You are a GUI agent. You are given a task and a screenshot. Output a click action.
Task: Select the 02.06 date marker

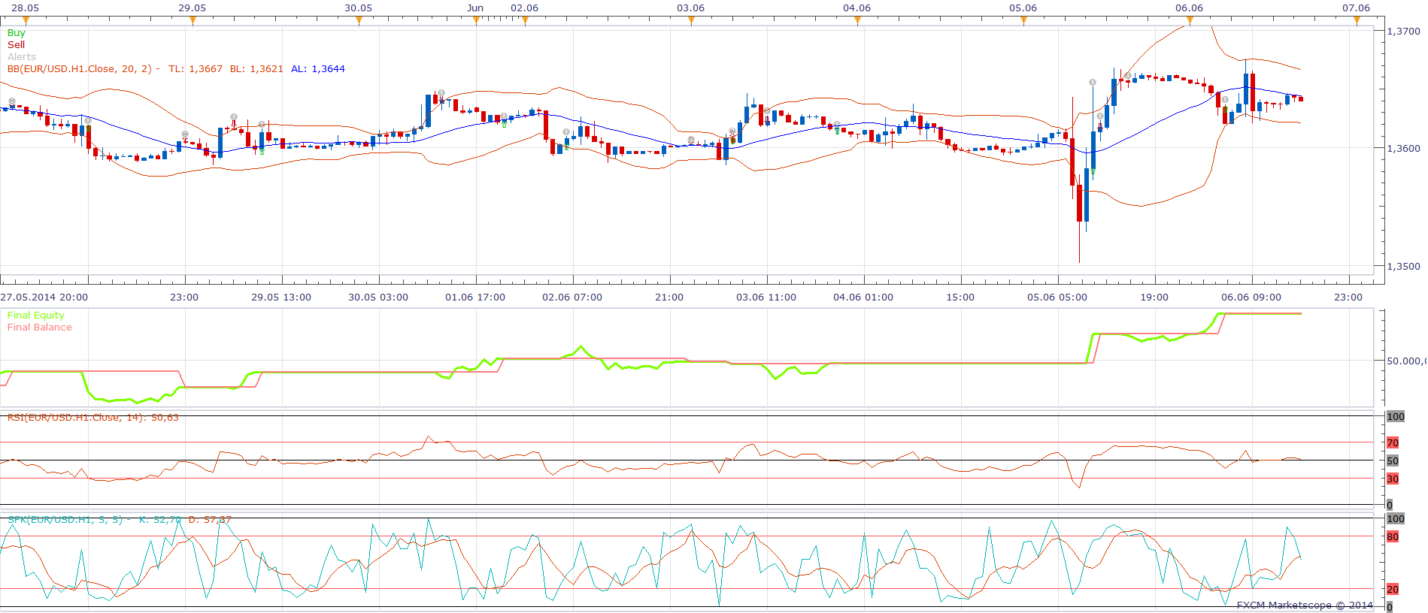point(525,21)
